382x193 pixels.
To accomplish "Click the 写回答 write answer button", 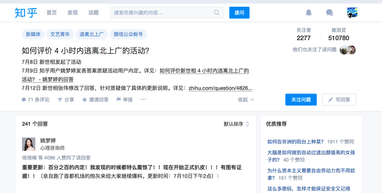I will [339, 100].
